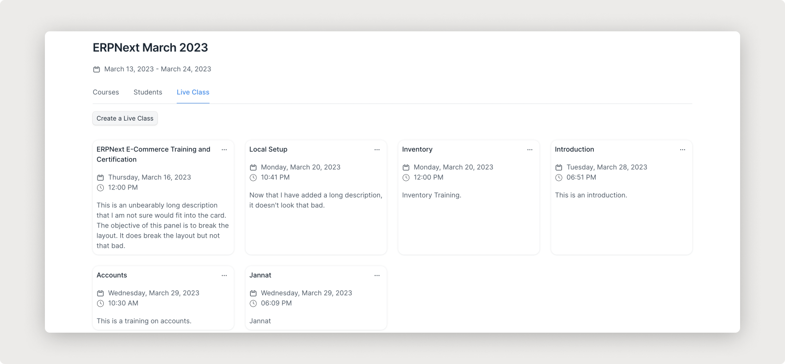Click the 'This is an introduction.' description
This screenshot has width=785, height=364.
click(591, 195)
